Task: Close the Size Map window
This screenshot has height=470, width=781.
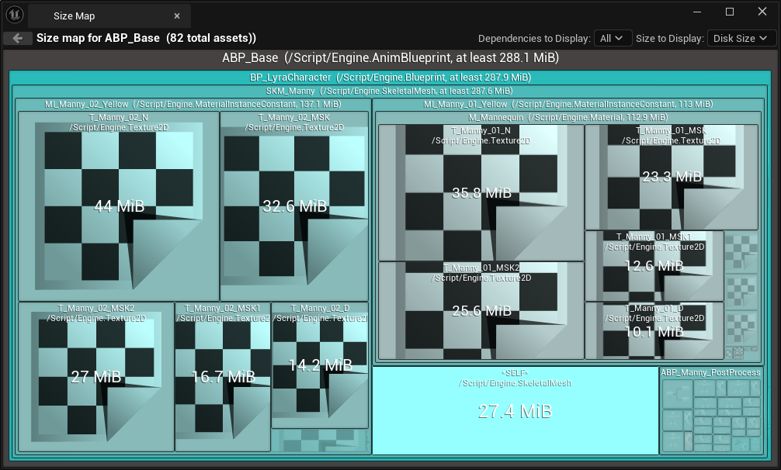Action: click(x=762, y=12)
